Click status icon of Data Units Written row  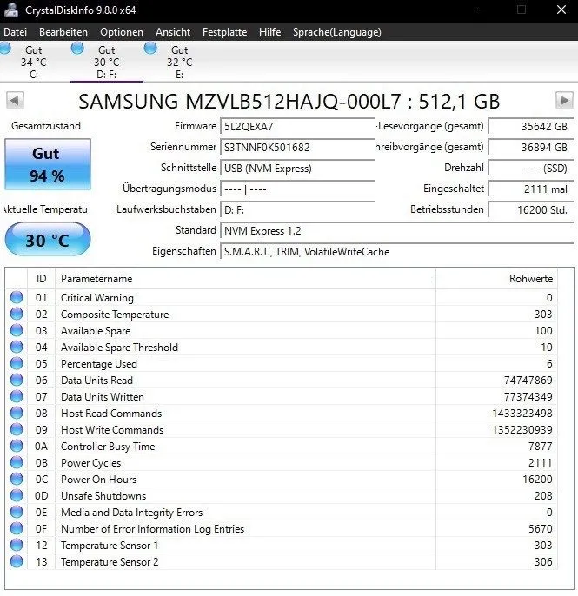point(17,396)
